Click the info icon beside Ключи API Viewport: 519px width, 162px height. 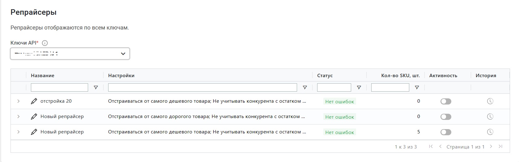45,43
